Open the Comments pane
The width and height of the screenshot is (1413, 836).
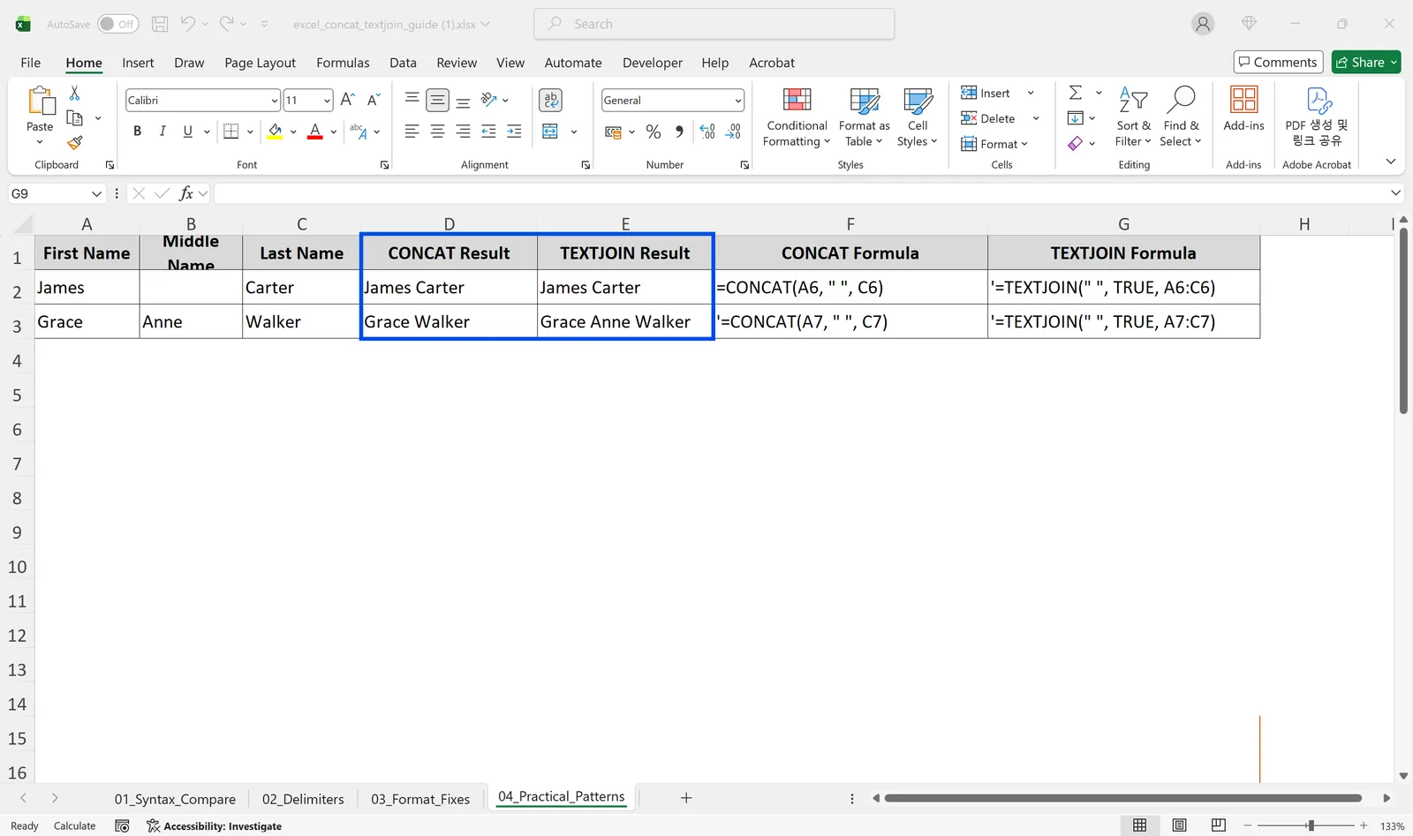click(1278, 62)
